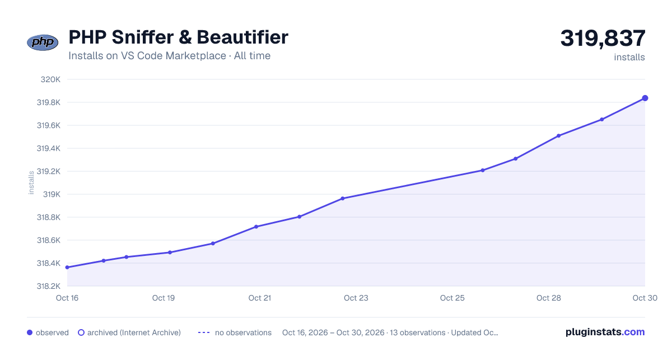Click the Oct 16 first data point

[67, 267]
